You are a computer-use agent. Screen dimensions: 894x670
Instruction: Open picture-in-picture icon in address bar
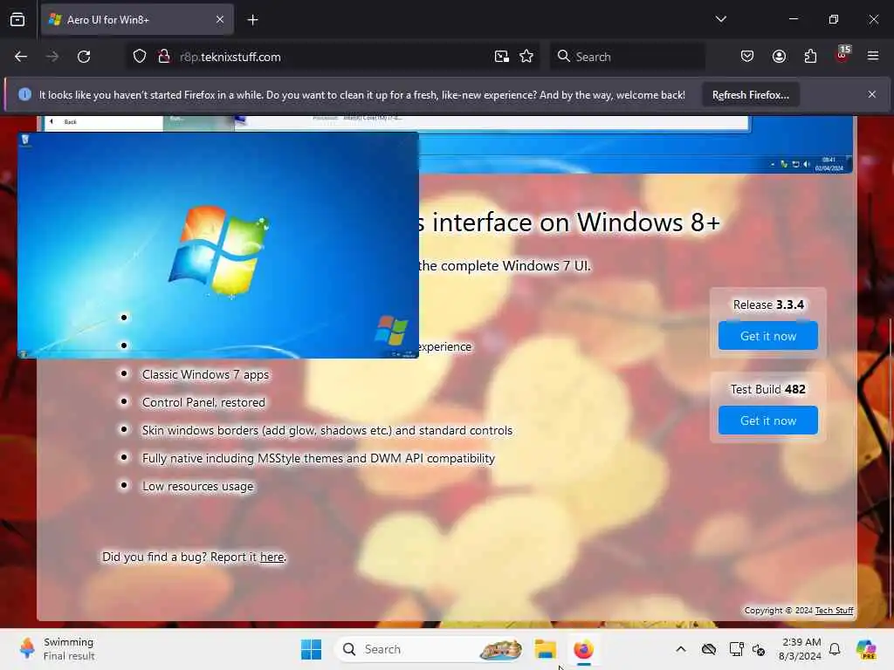pyautogui.click(x=502, y=57)
